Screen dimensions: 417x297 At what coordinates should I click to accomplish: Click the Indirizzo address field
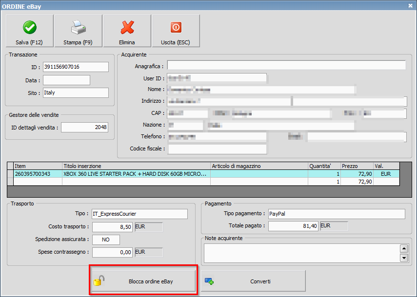coord(229,101)
